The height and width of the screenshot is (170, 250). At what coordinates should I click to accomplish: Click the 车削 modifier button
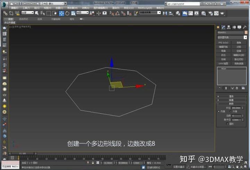pyautogui.click(x=224, y=59)
